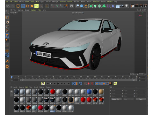Image resolution: width=153 pixels, height=115 pixels.
Task: Go to start of animation
Action: click(x=47, y=84)
